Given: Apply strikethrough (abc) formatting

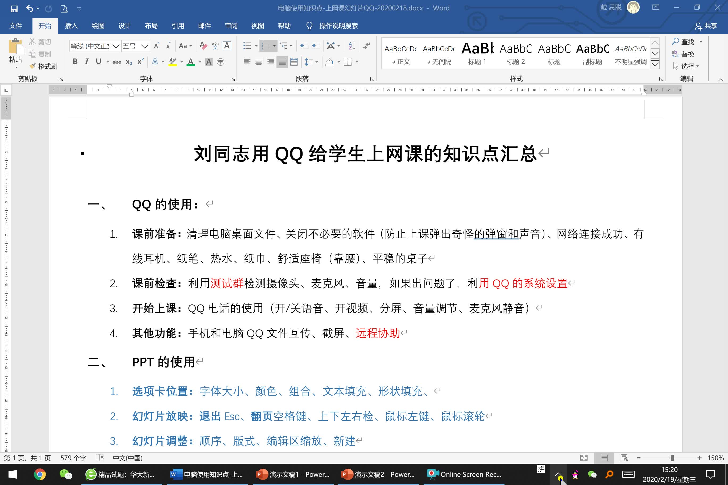Looking at the screenshot, I should pyautogui.click(x=117, y=62).
